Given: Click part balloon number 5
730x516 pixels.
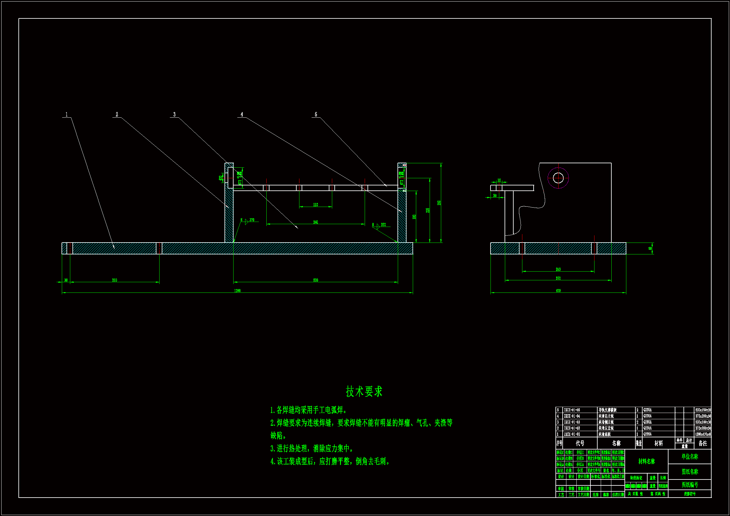Looking at the screenshot, I should point(316,115).
